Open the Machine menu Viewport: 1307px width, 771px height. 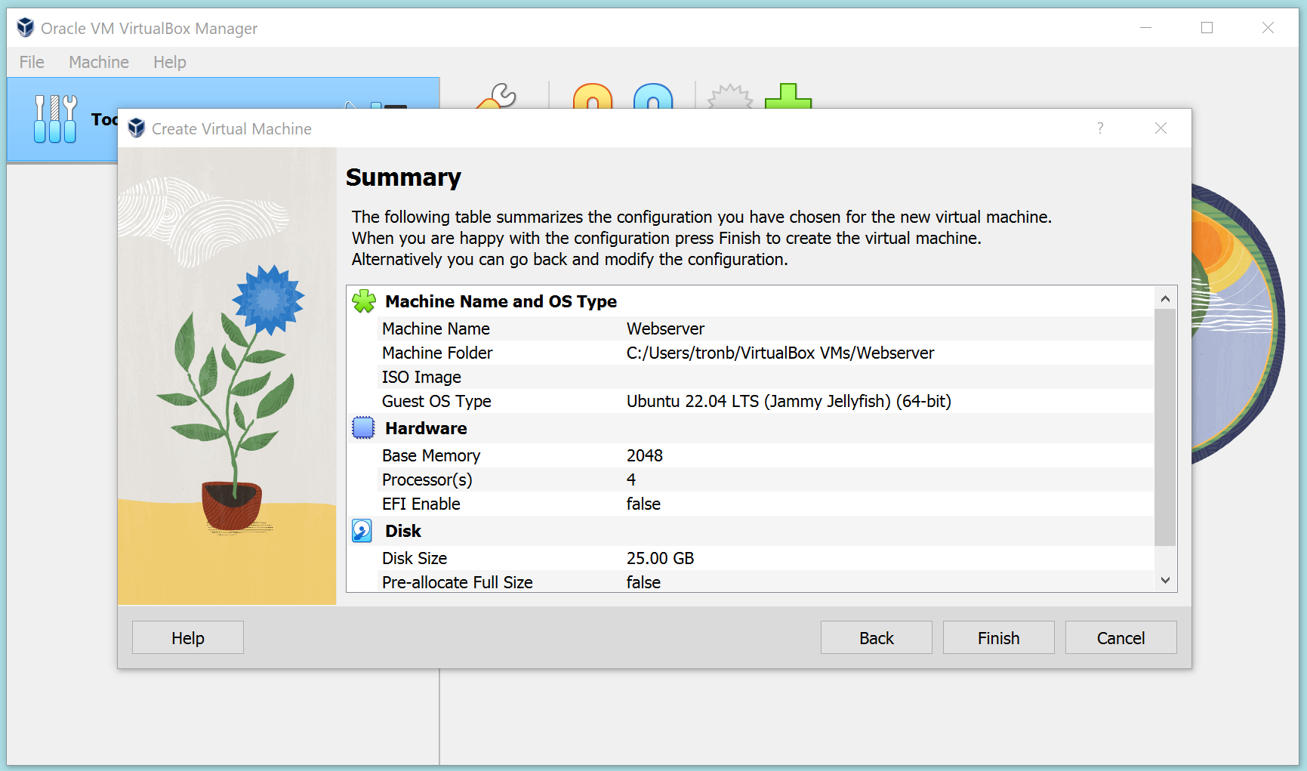point(99,62)
